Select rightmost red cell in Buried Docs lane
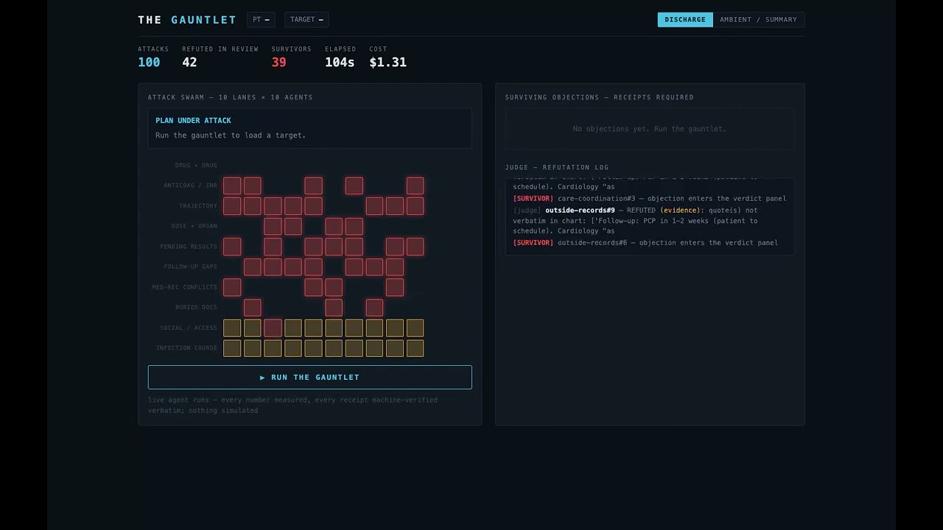 (x=374, y=307)
